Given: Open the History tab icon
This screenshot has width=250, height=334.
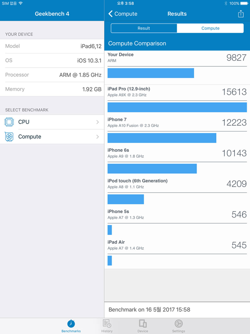Looking at the screenshot, I should (107, 323).
